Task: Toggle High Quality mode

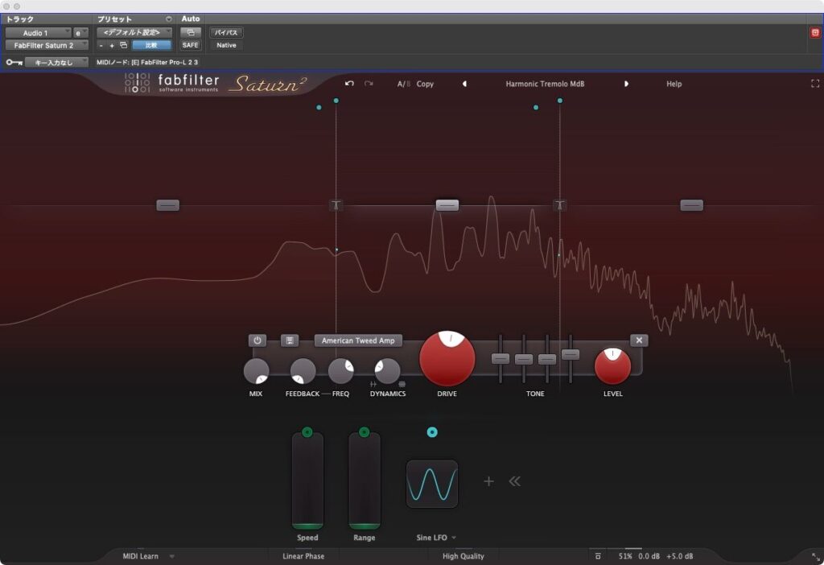Action: point(463,556)
